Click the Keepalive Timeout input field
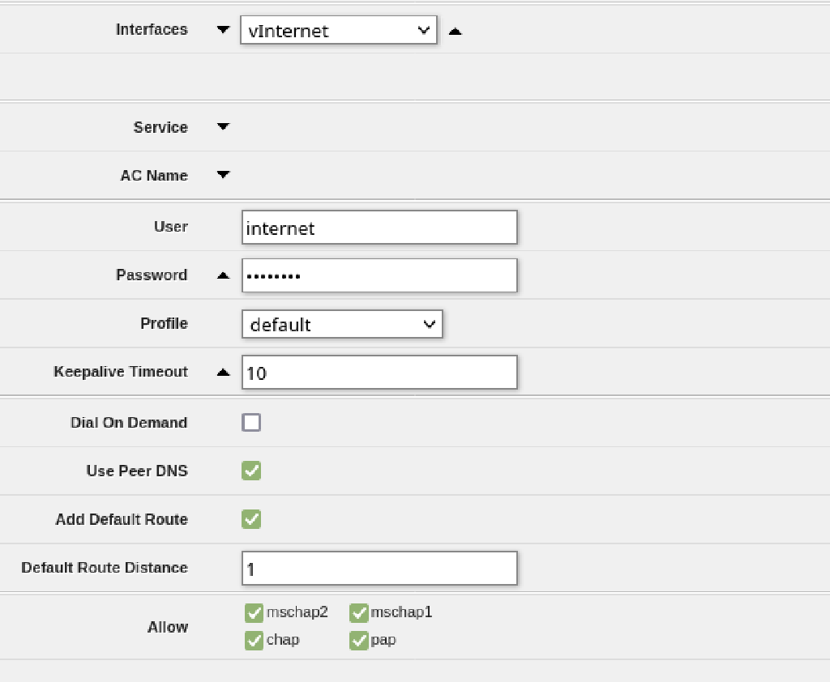 point(379,373)
